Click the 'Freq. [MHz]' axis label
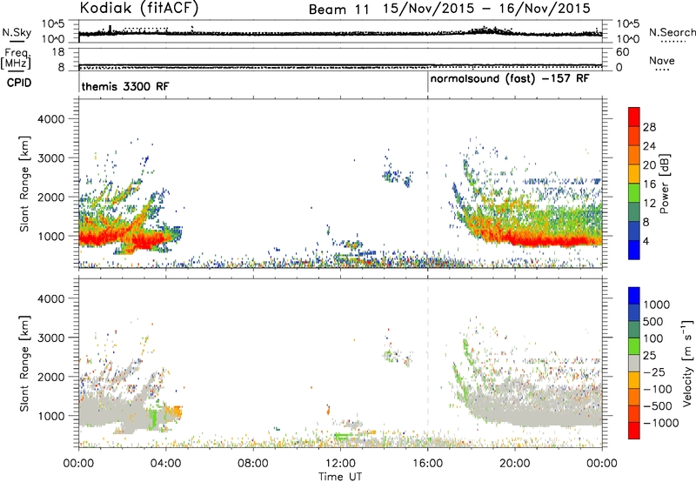 [x=17, y=58]
